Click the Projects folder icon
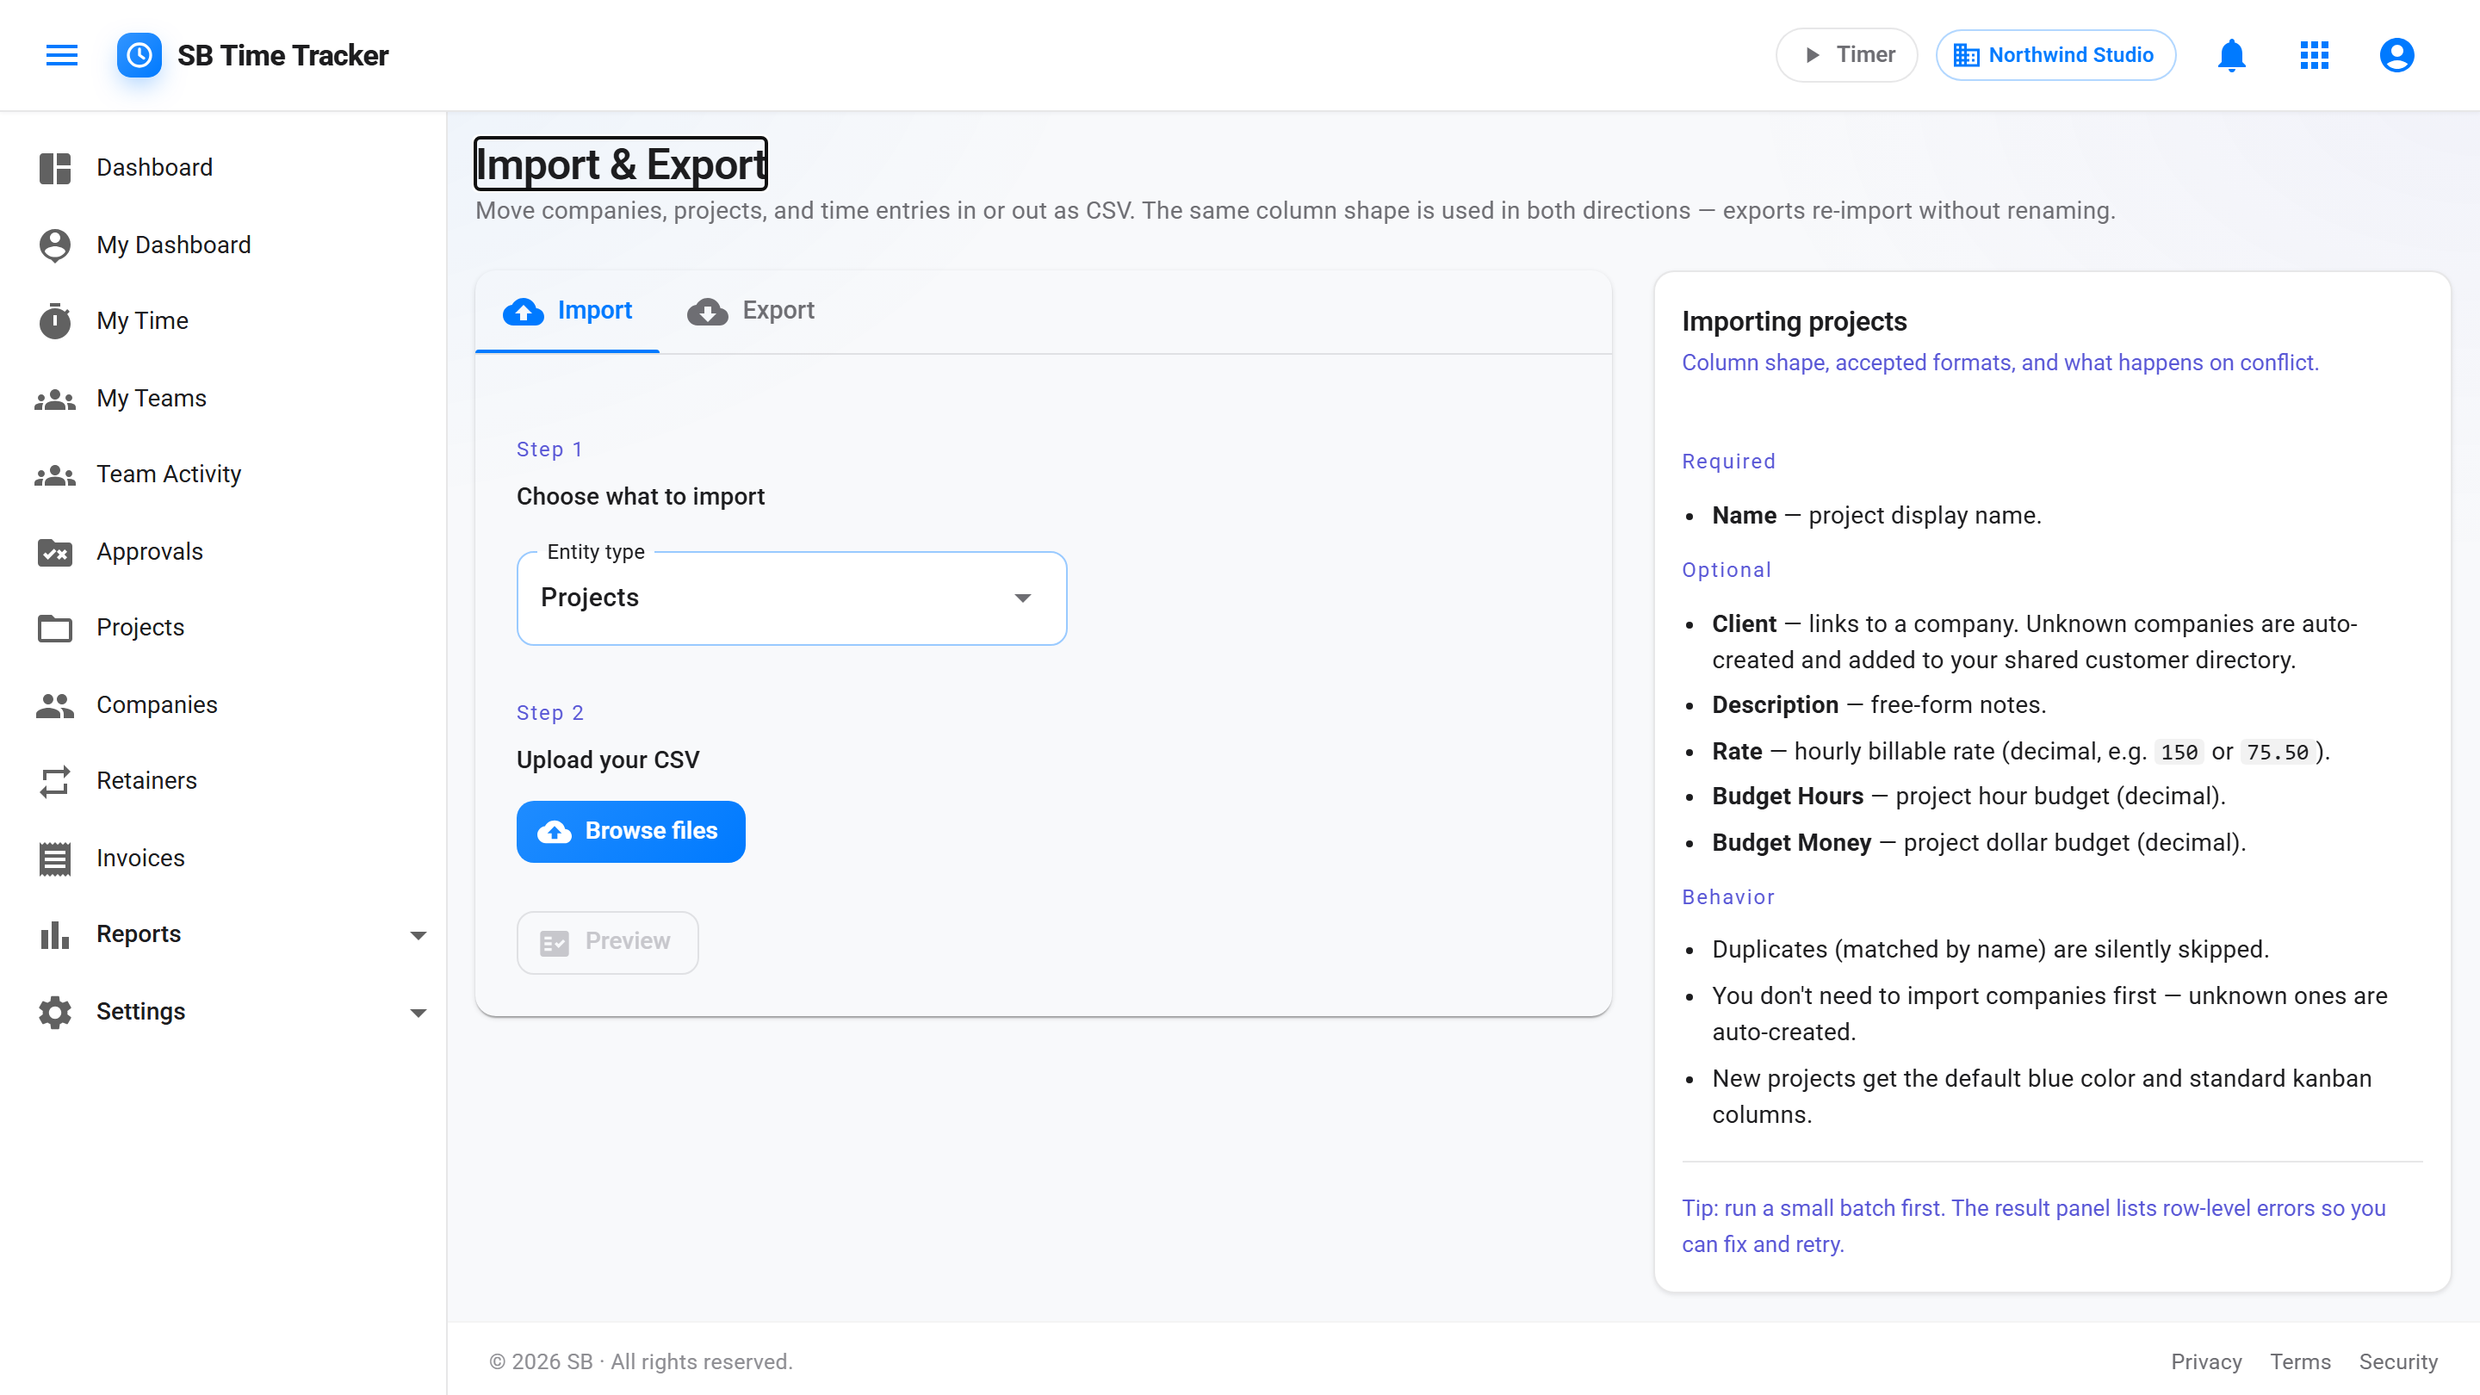Viewport: 2480px width, 1395px height. pos(55,628)
